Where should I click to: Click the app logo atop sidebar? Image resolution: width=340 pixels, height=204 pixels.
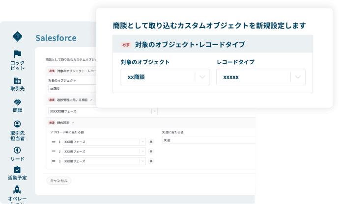(18, 36)
